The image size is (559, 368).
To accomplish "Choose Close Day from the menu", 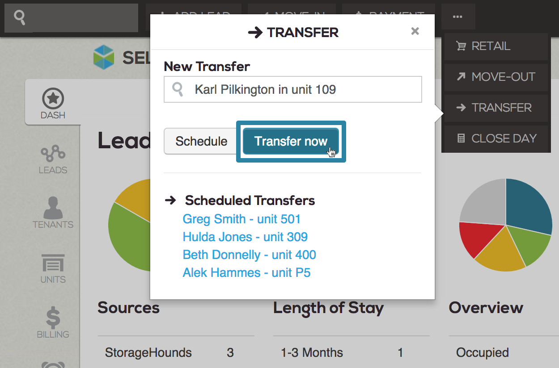I will pos(496,138).
